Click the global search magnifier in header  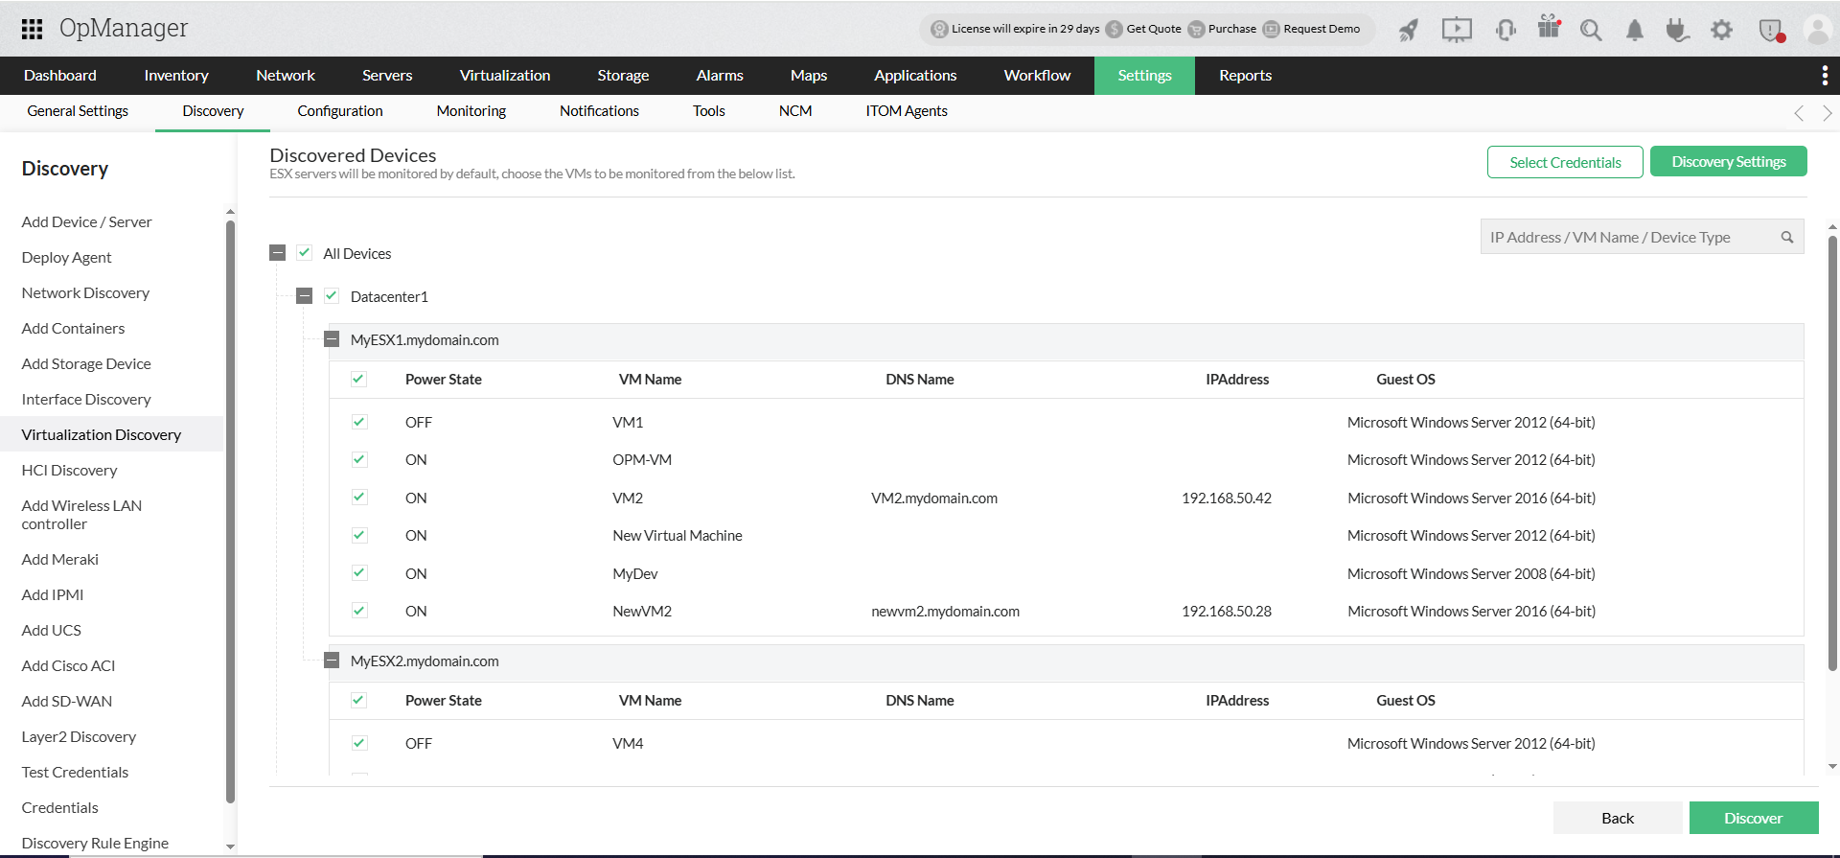click(1591, 30)
